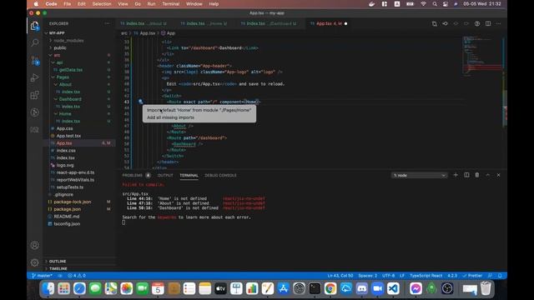This screenshot has height=300, width=534.
Task: Click UTF-8 encoding status item
Action: [389, 276]
